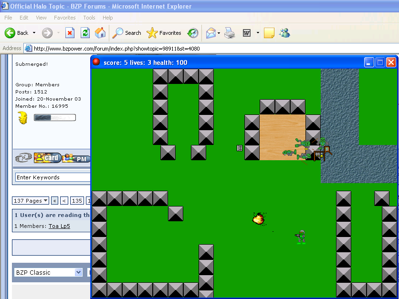Click the Toa Lp5 member link
The height and width of the screenshot is (299, 399).
click(59, 226)
